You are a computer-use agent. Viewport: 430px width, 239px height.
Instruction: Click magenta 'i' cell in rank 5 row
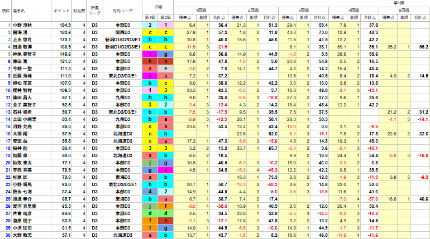pyautogui.click(x=150, y=54)
